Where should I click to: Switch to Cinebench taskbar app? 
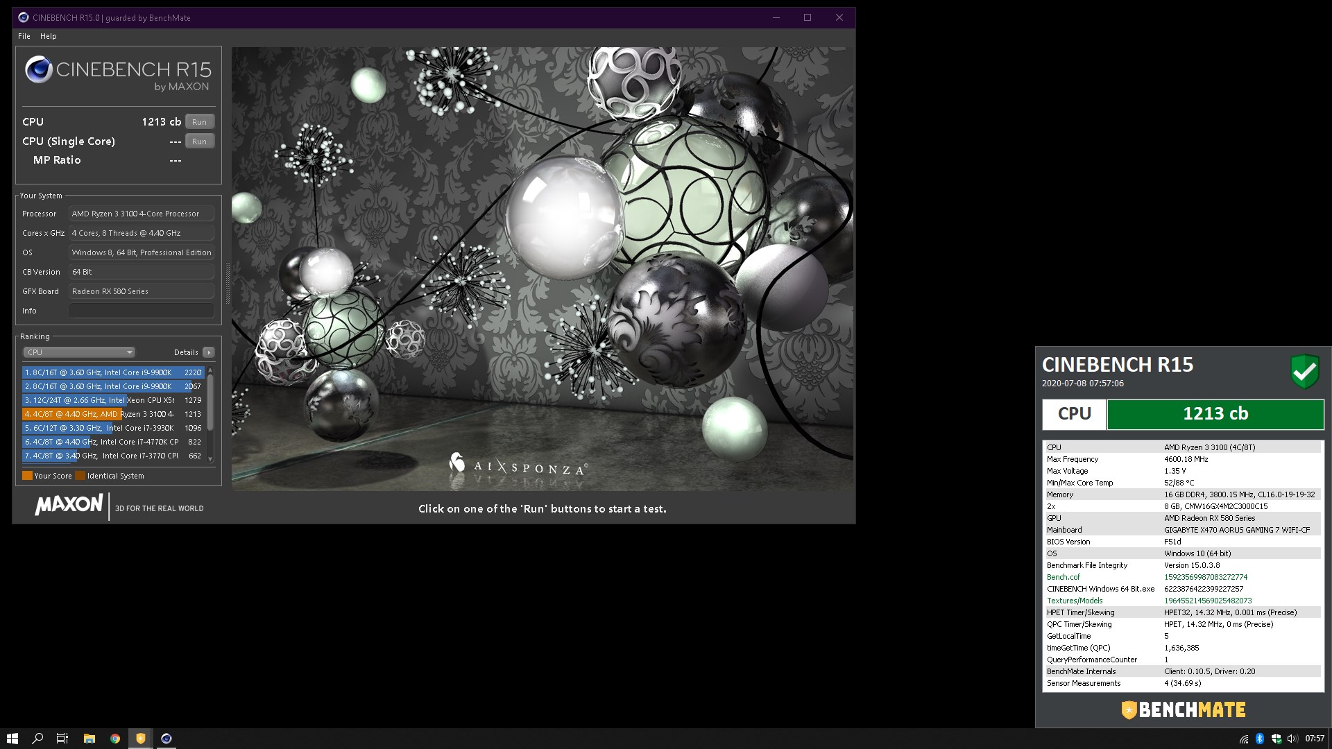(166, 739)
